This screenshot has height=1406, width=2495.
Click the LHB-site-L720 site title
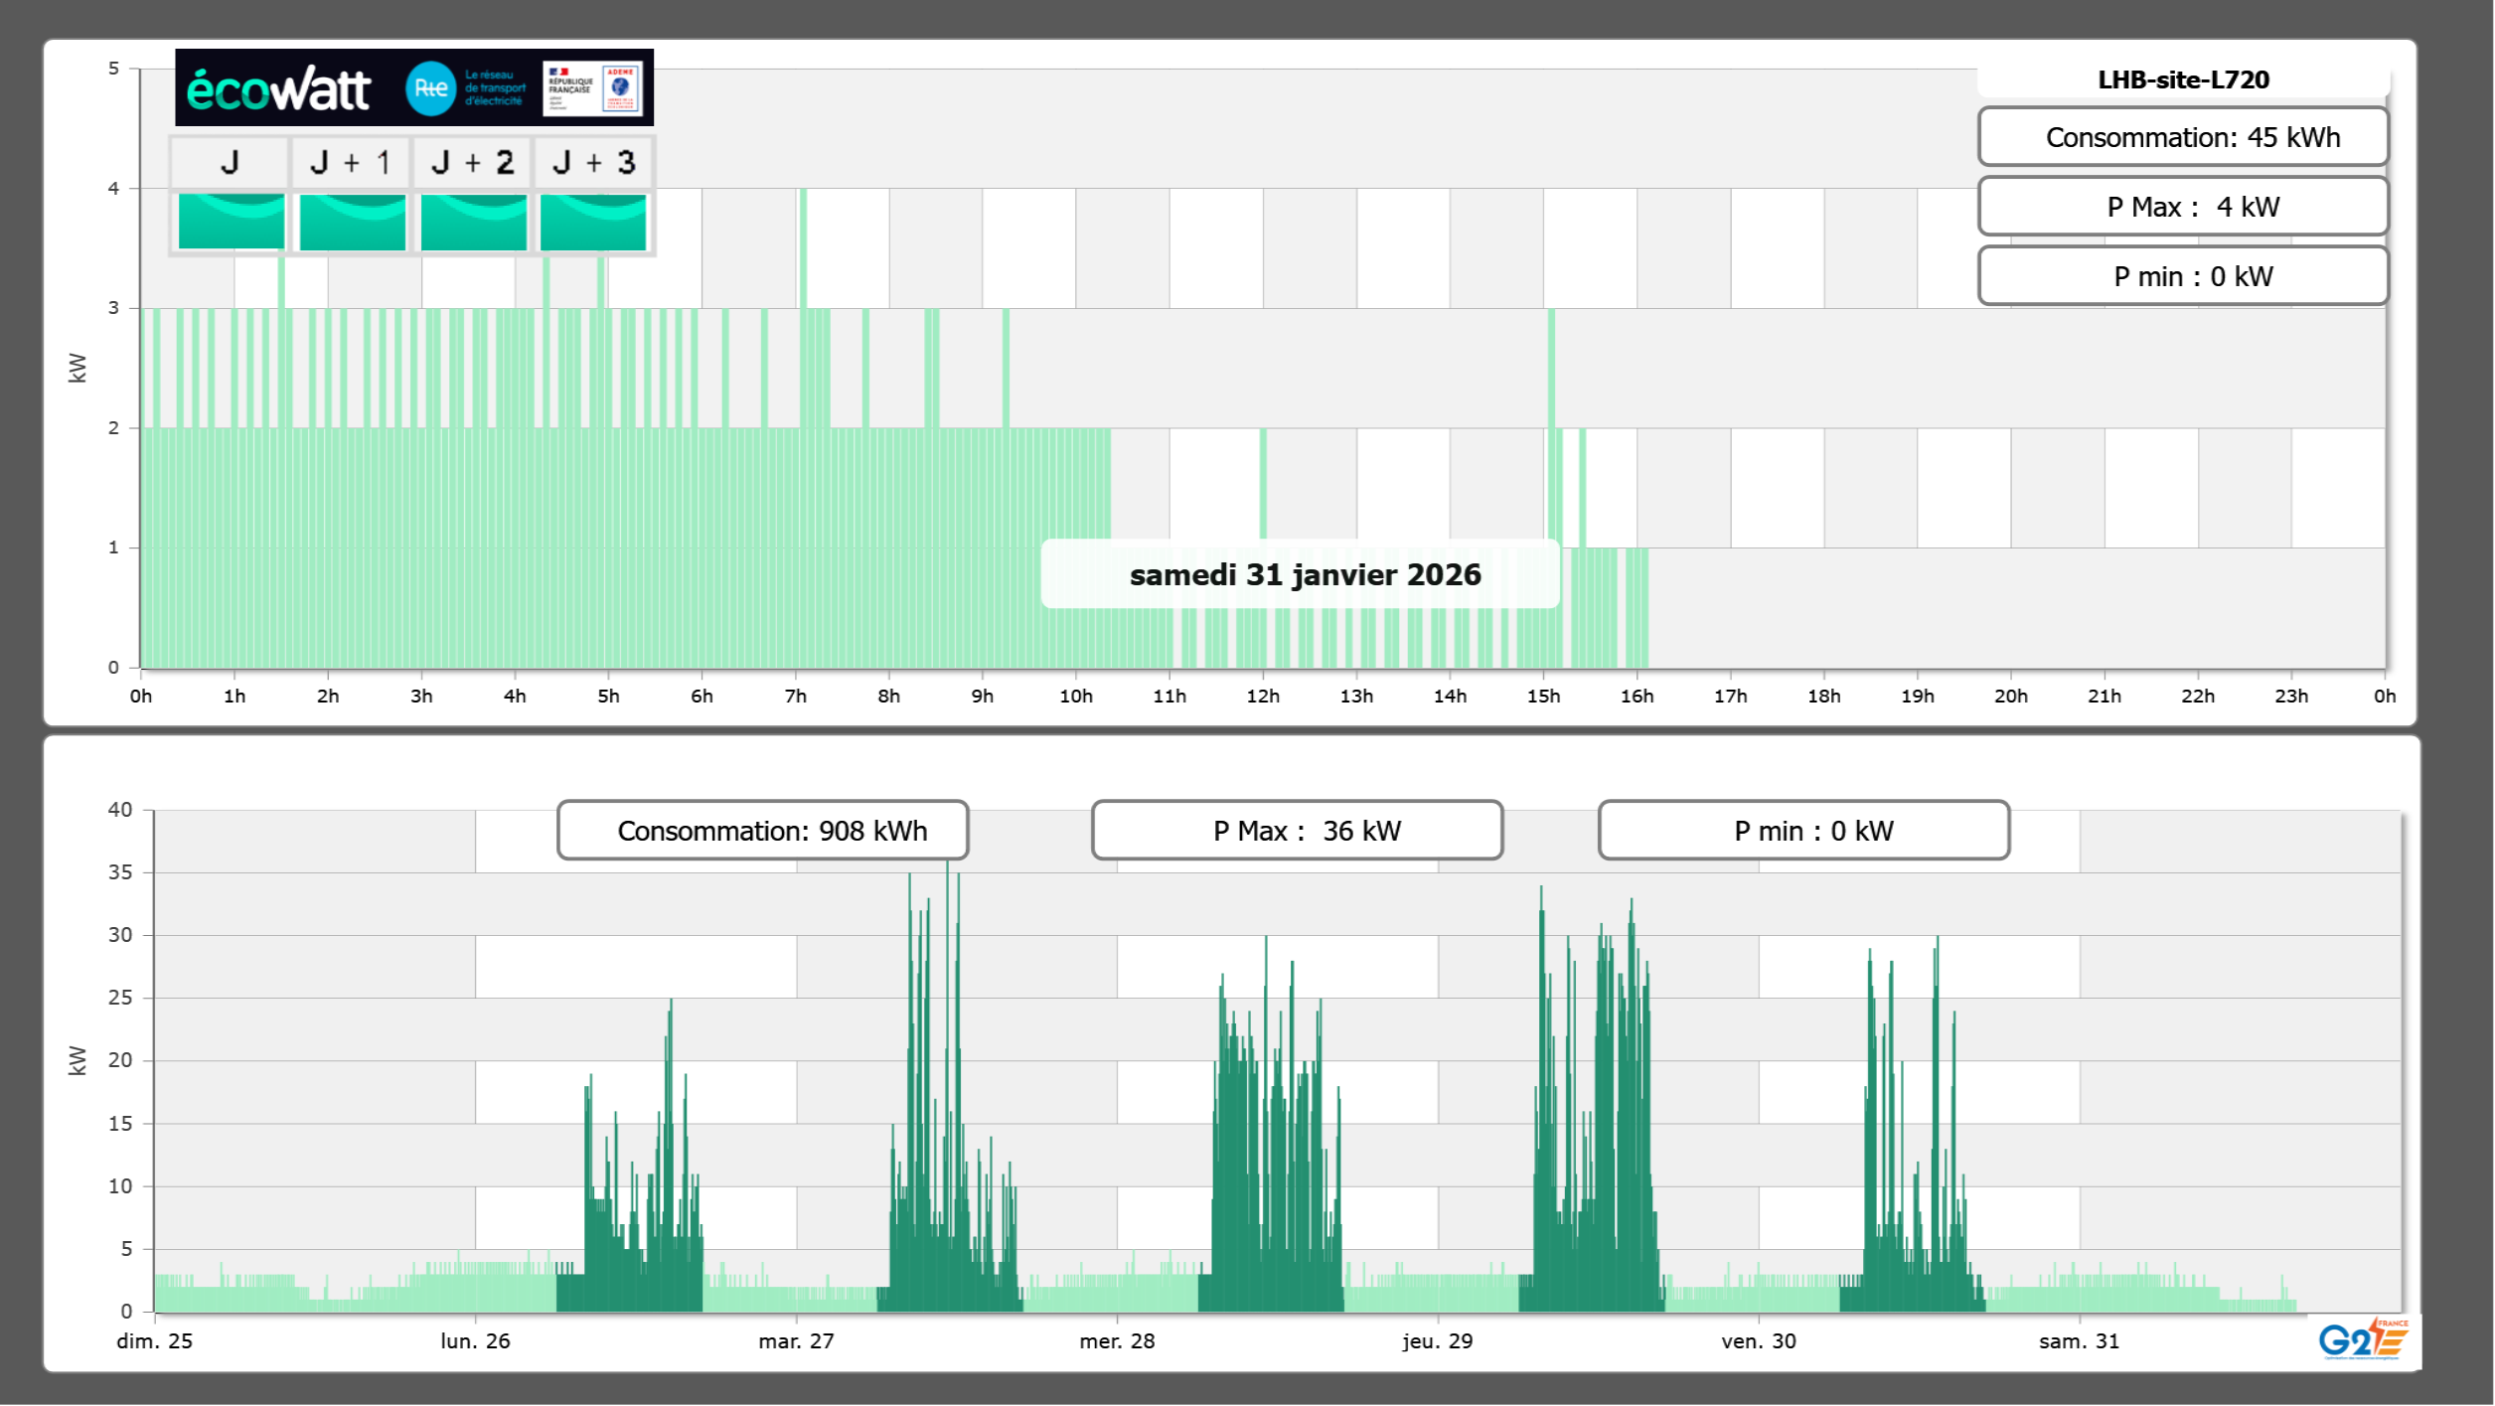(x=2183, y=79)
